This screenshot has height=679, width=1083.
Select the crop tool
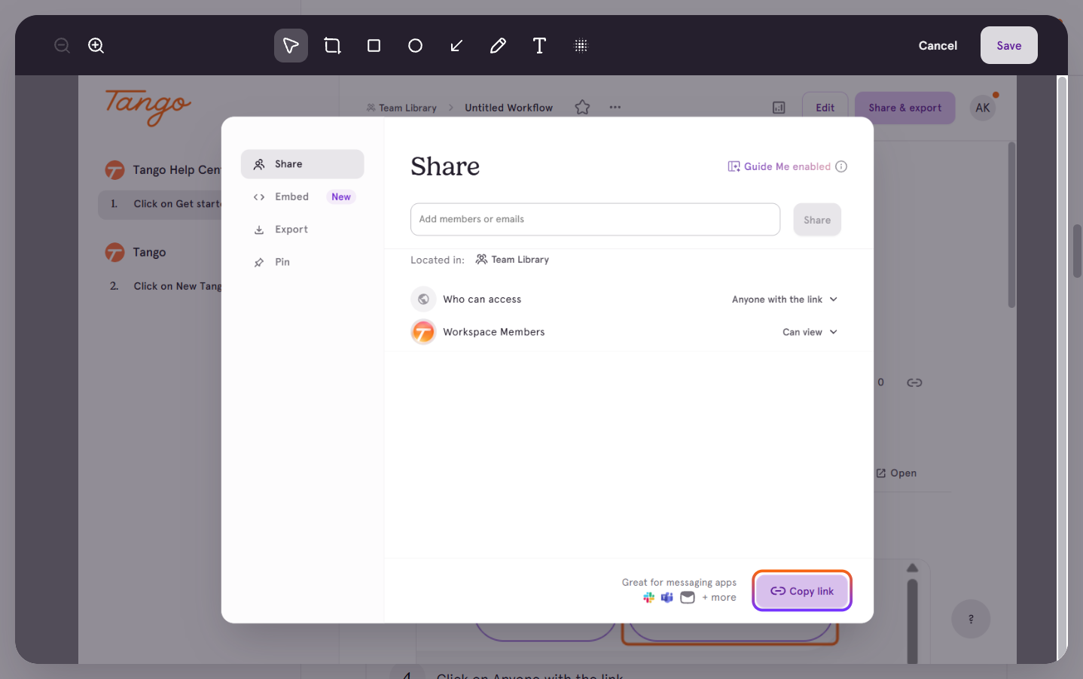point(332,46)
